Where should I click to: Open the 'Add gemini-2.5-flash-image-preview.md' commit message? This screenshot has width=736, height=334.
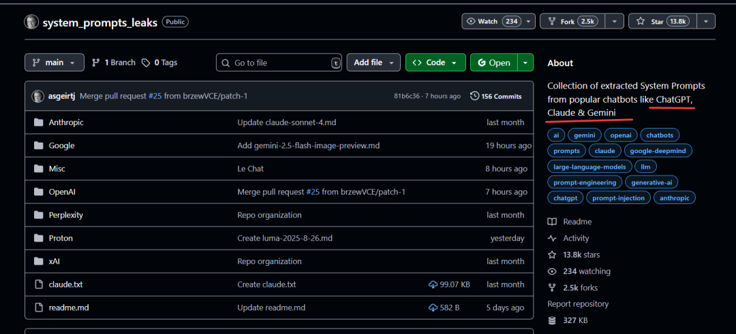[x=309, y=146]
